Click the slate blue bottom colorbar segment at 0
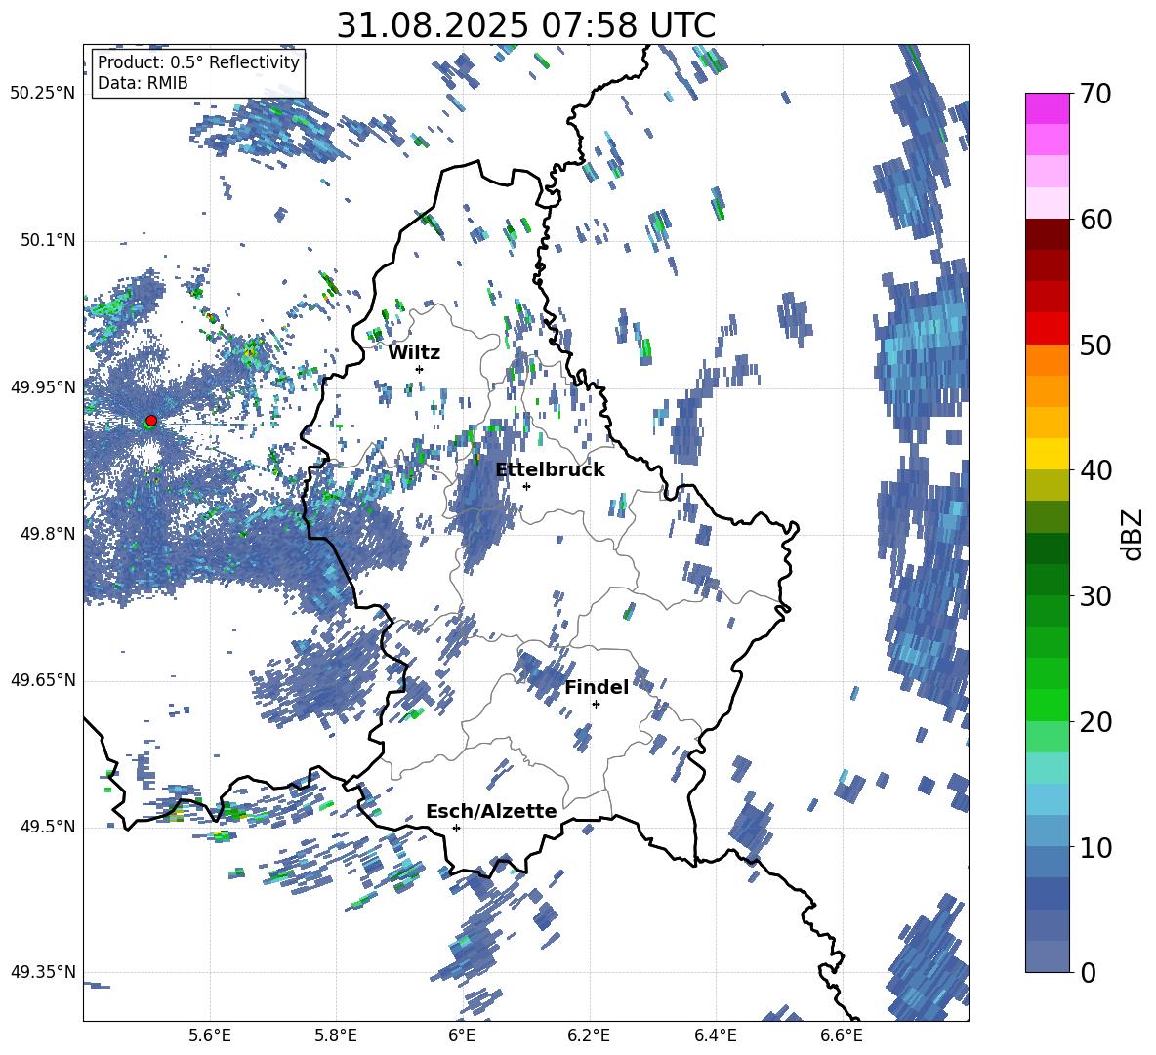The height and width of the screenshot is (1055, 1156). click(1047, 955)
